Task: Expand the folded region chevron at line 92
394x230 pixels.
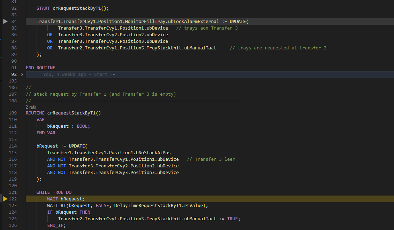Action: tap(22, 74)
